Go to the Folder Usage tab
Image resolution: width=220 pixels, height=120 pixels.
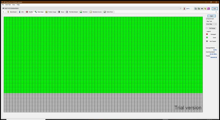[51, 12]
